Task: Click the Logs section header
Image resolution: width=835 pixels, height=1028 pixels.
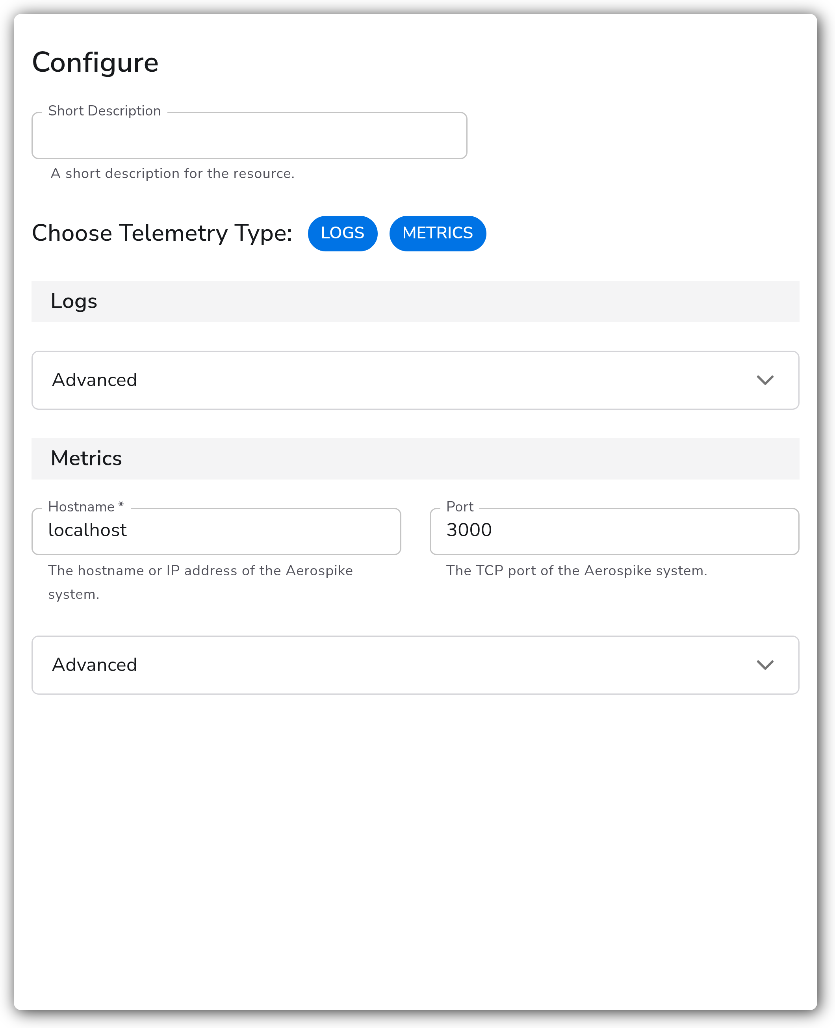Action: [416, 301]
